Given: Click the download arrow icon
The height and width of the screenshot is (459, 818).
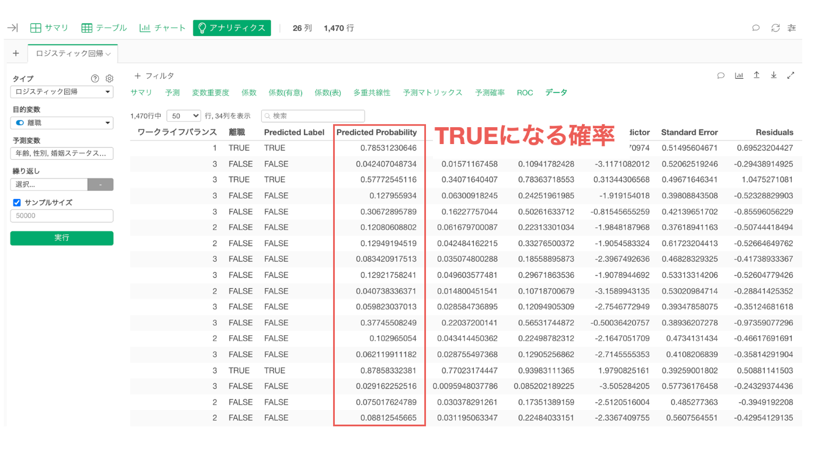Looking at the screenshot, I should tap(774, 75).
